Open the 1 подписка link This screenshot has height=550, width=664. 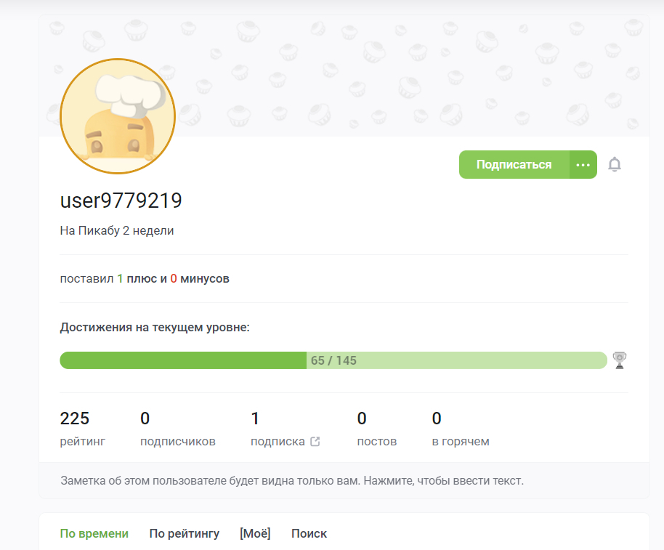tap(285, 429)
